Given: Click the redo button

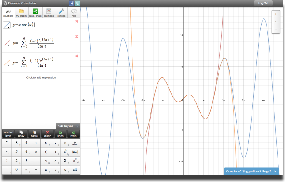Looking at the screenshot, I should (x=73, y=134).
